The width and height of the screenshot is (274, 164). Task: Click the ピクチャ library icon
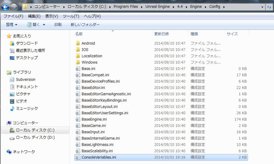point(12,94)
